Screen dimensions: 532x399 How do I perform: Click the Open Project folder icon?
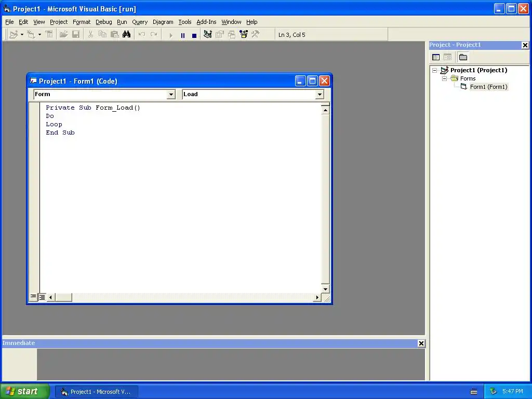(x=63, y=35)
